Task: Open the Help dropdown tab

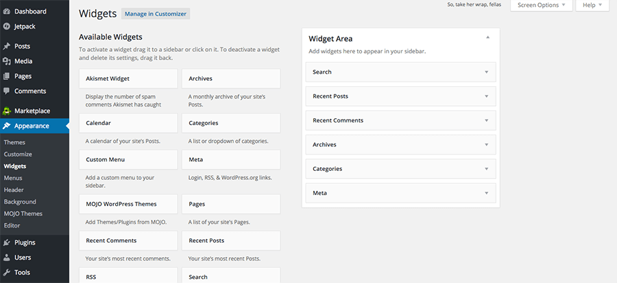Action: [x=592, y=5]
